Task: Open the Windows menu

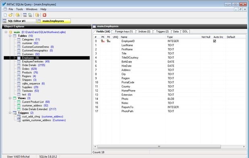Action: point(31,9)
